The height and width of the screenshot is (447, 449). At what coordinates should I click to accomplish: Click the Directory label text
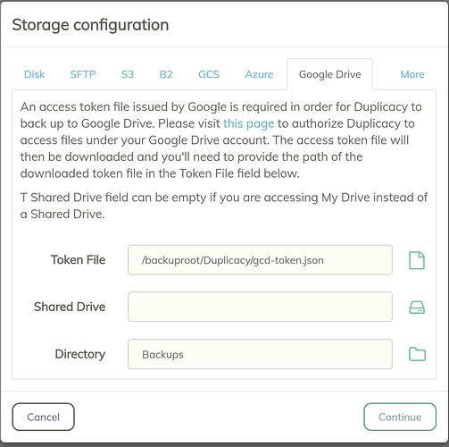(x=80, y=354)
